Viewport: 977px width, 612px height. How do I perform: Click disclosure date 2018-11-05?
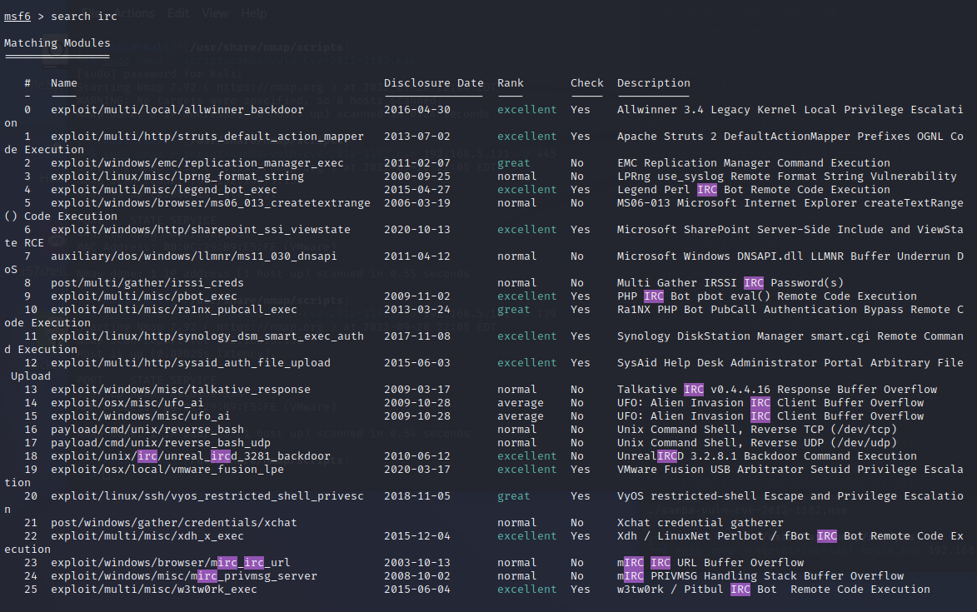(x=416, y=496)
